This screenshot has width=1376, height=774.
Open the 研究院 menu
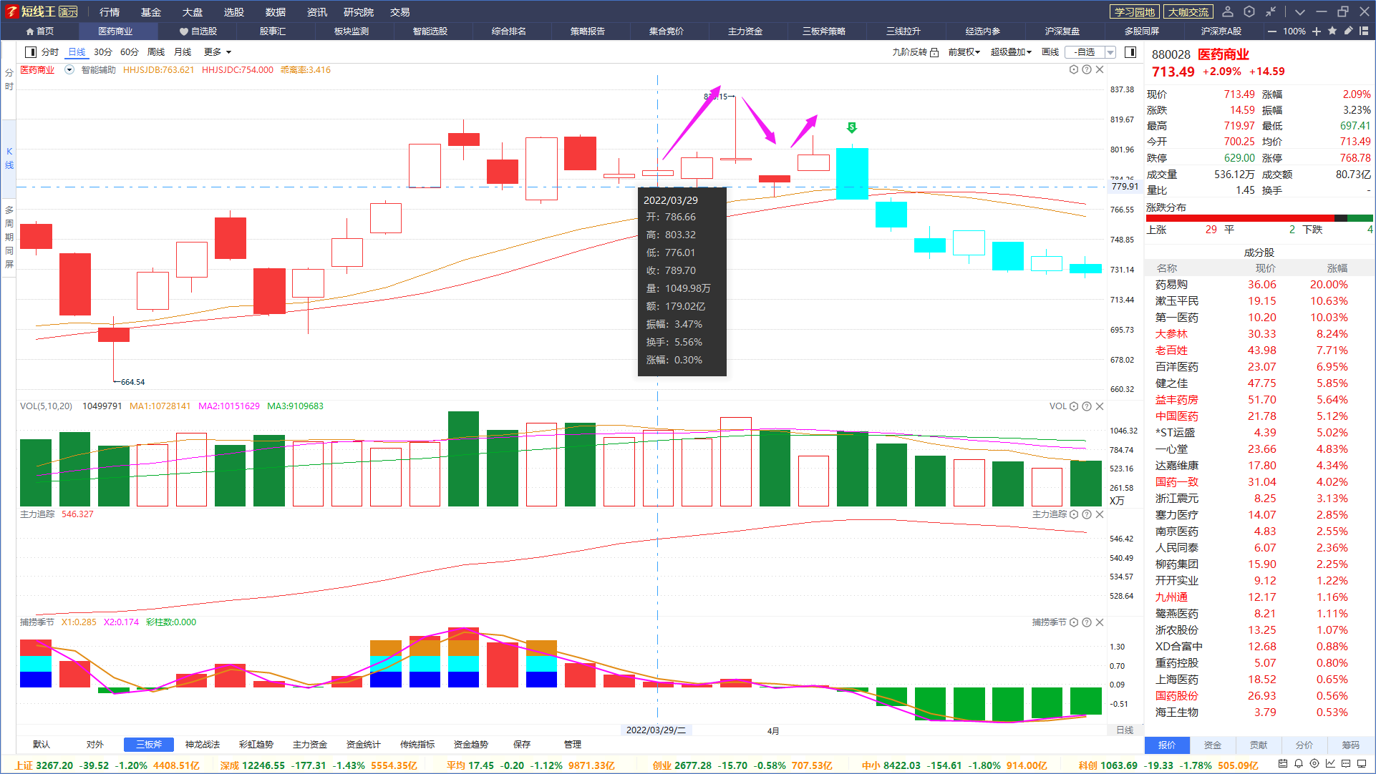[x=359, y=12]
